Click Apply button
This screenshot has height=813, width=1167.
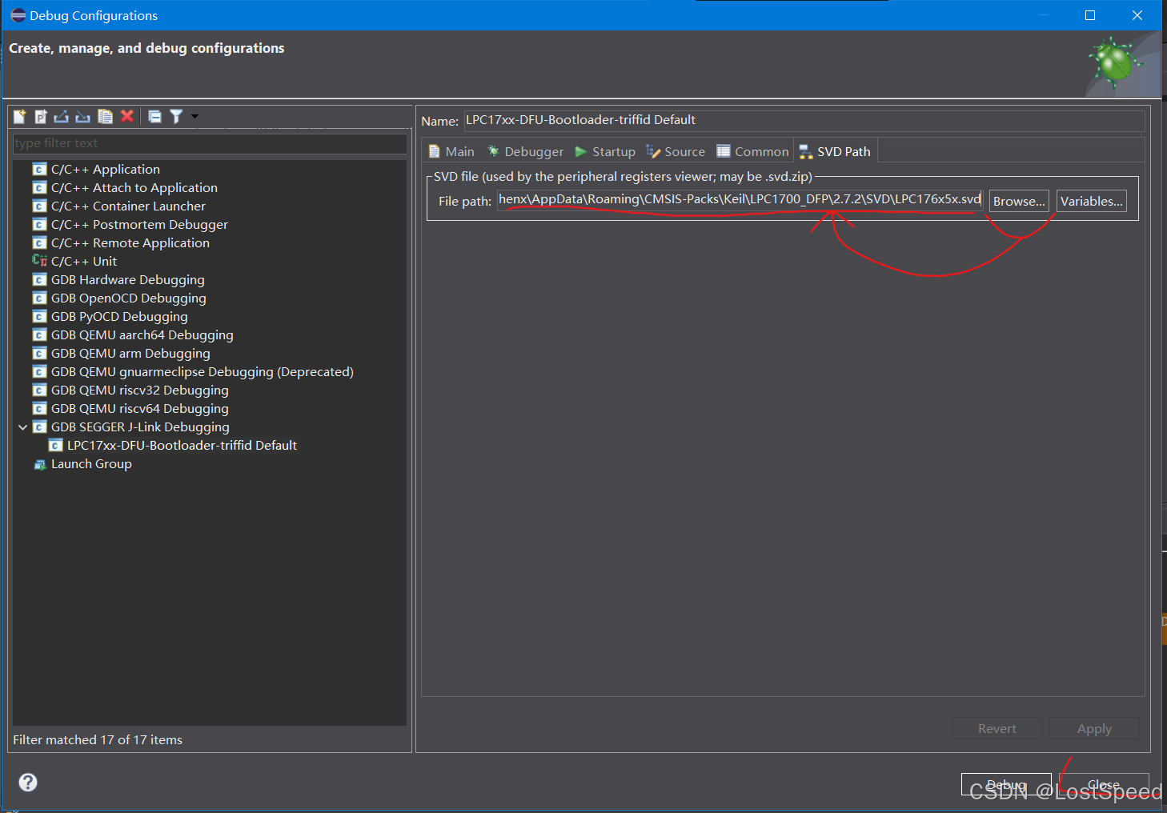click(1094, 728)
